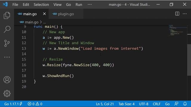The image size is (191, 107).
Task: Open notifications bell in status bar
Action: (x=185, y=104)
